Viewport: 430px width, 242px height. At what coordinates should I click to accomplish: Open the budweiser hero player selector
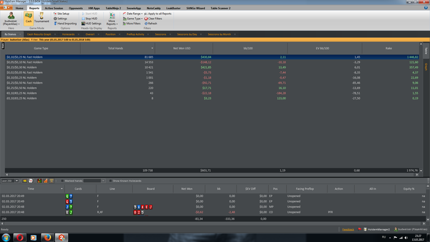point(11,18)
